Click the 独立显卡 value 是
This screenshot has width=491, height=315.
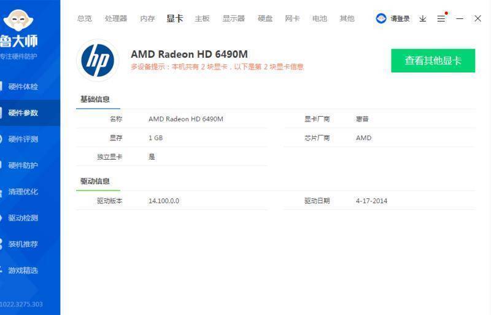(152, 157)
